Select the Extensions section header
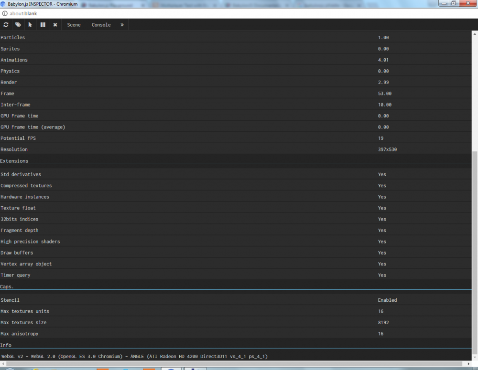This screenshot has width=478, height=370. click(x=14, y=161)
